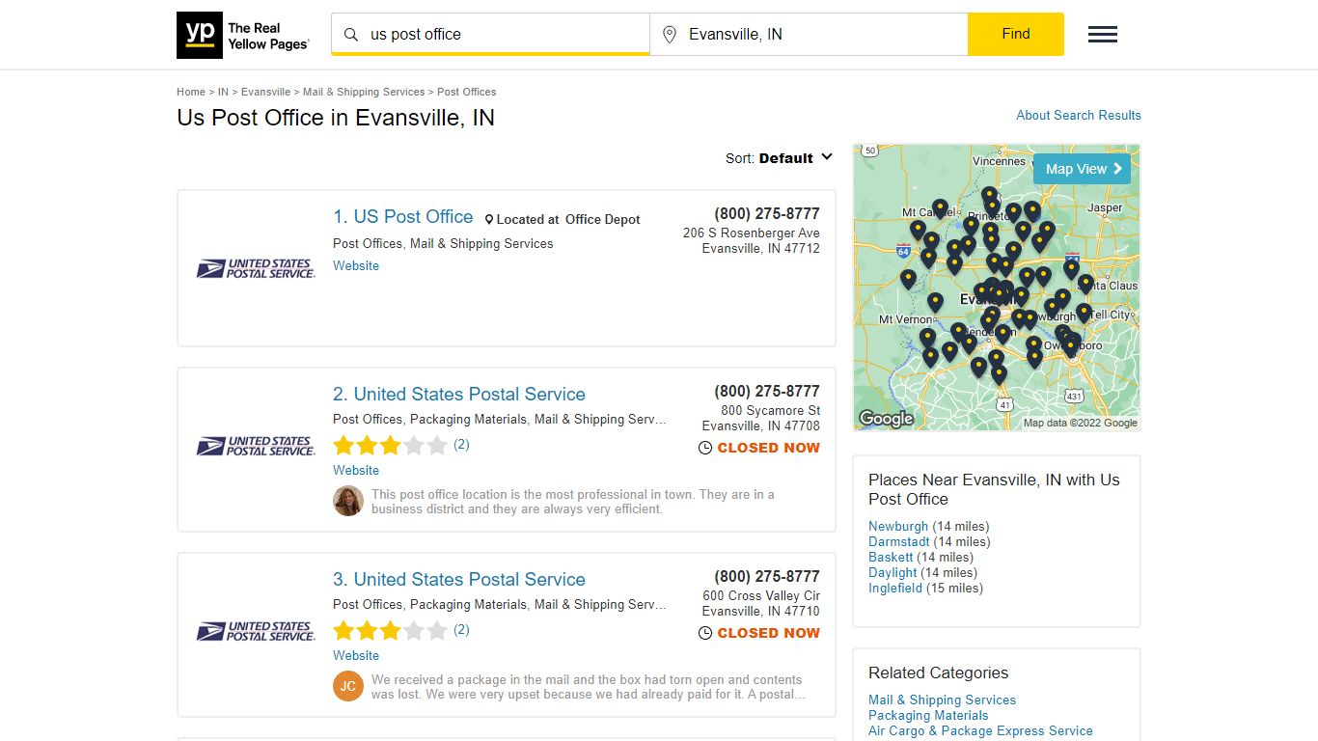Click the yellow Find button
This screenshot has height=741, width=1318.
[1016, 34]
